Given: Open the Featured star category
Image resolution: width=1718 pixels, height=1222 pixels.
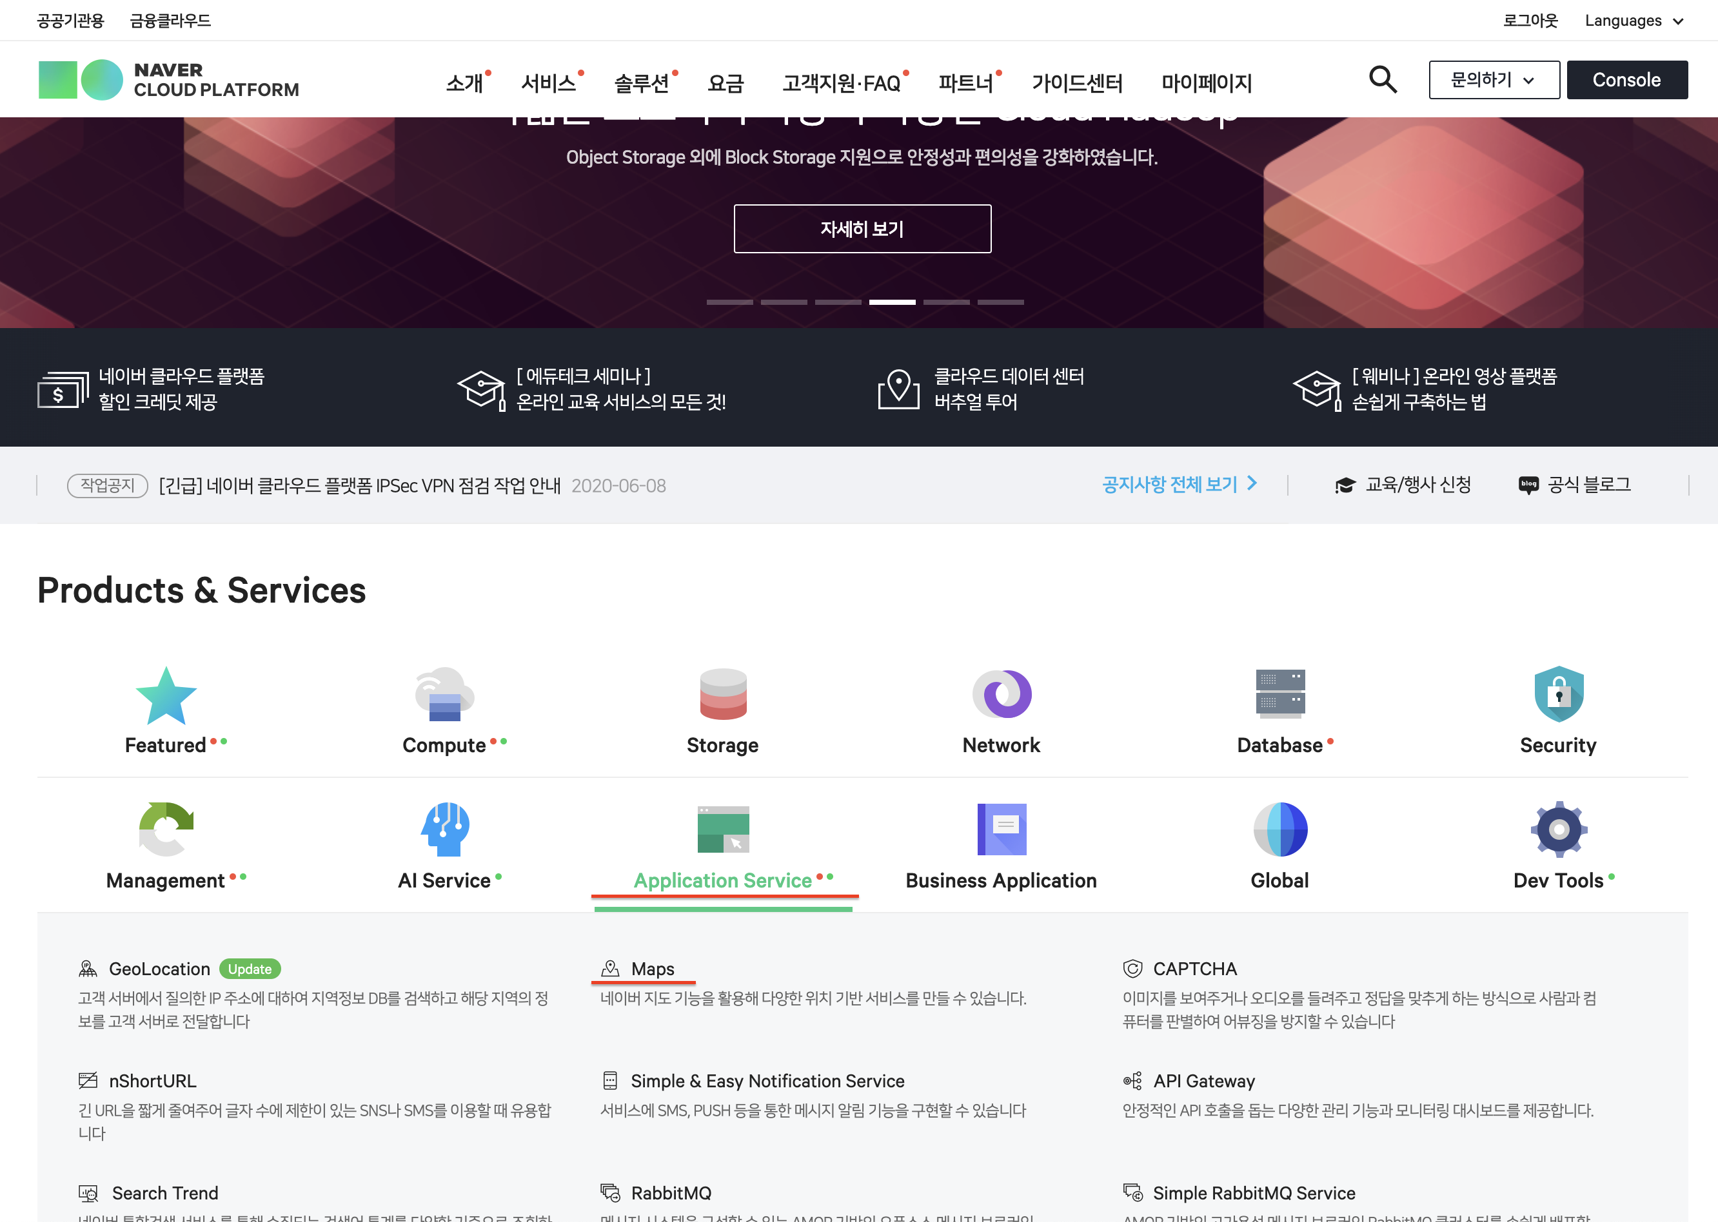Looking at the screenshot, I should point(166,695).
